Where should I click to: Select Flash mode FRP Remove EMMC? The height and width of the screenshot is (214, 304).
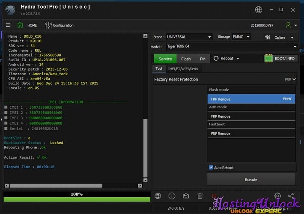(x=251, y=99)
